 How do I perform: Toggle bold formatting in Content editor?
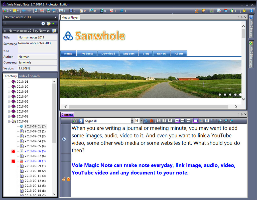(159, 121)
